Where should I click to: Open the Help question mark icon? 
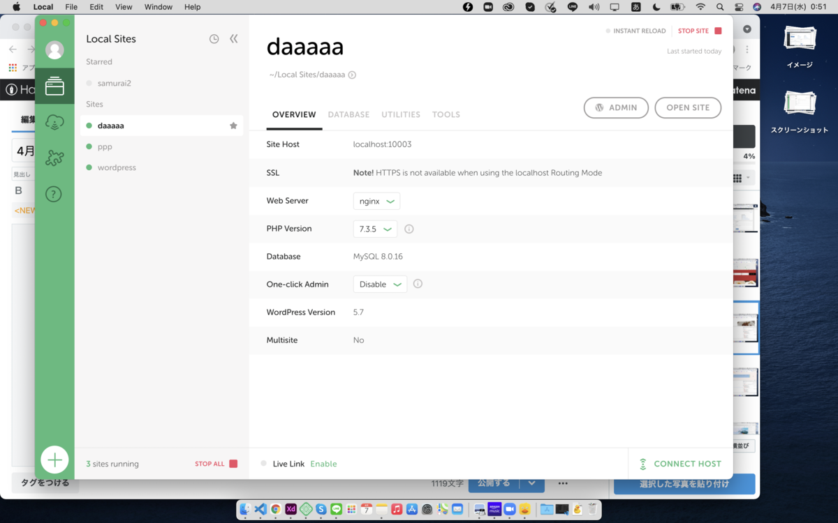click(54, 195)
